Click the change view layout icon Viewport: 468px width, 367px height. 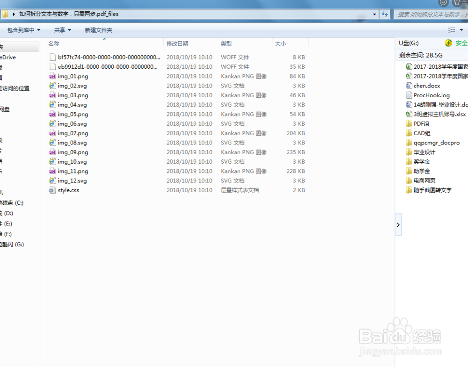(452, 30)
